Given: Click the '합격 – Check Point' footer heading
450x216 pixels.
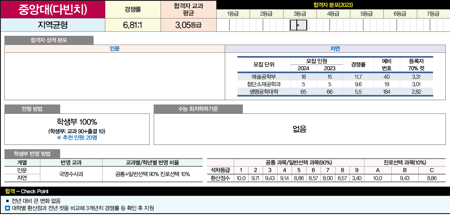Looking at the screenshot, I should (27, 191).
